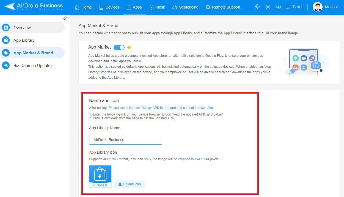Collapse the left sidebar with double chevron

[65, 19]
